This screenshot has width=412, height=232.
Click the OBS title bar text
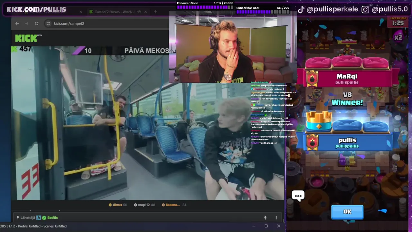pyautogui.click(x=33, y=226)
